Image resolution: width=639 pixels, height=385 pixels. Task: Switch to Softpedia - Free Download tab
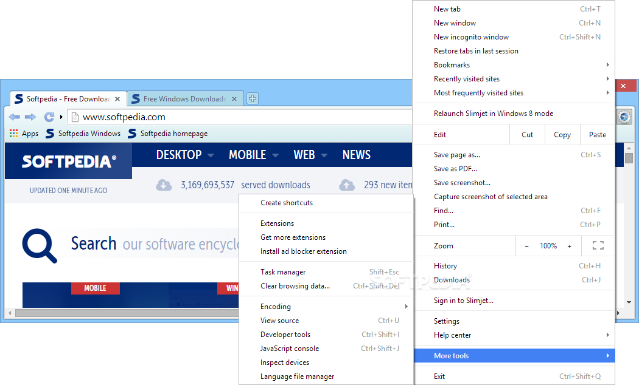(x=68, y=99)
